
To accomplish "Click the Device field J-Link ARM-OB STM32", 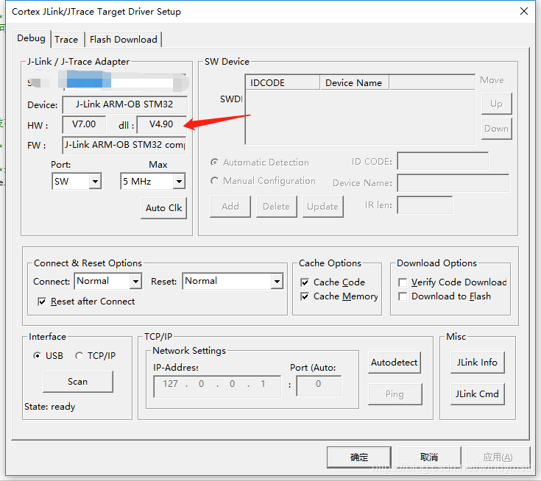I will click(125, 104).
